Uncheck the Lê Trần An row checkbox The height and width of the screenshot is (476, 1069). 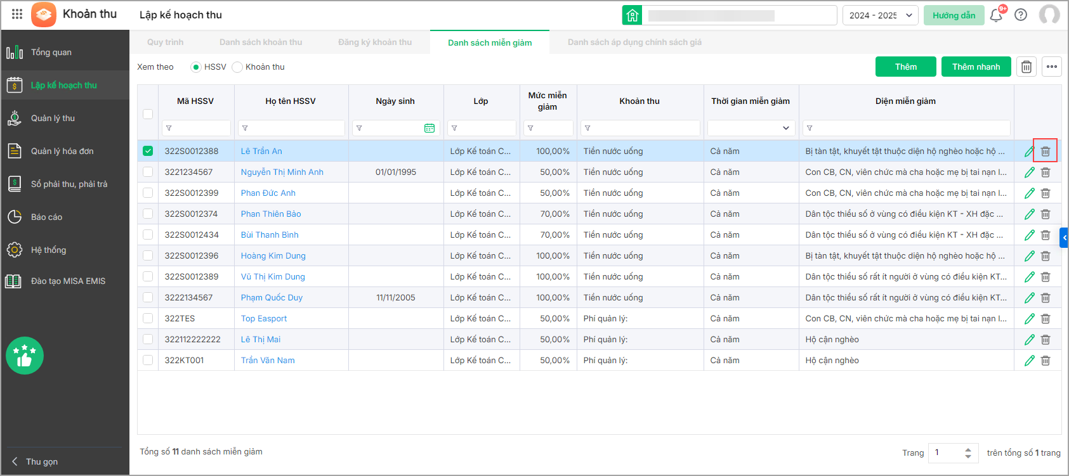(148, 151)
